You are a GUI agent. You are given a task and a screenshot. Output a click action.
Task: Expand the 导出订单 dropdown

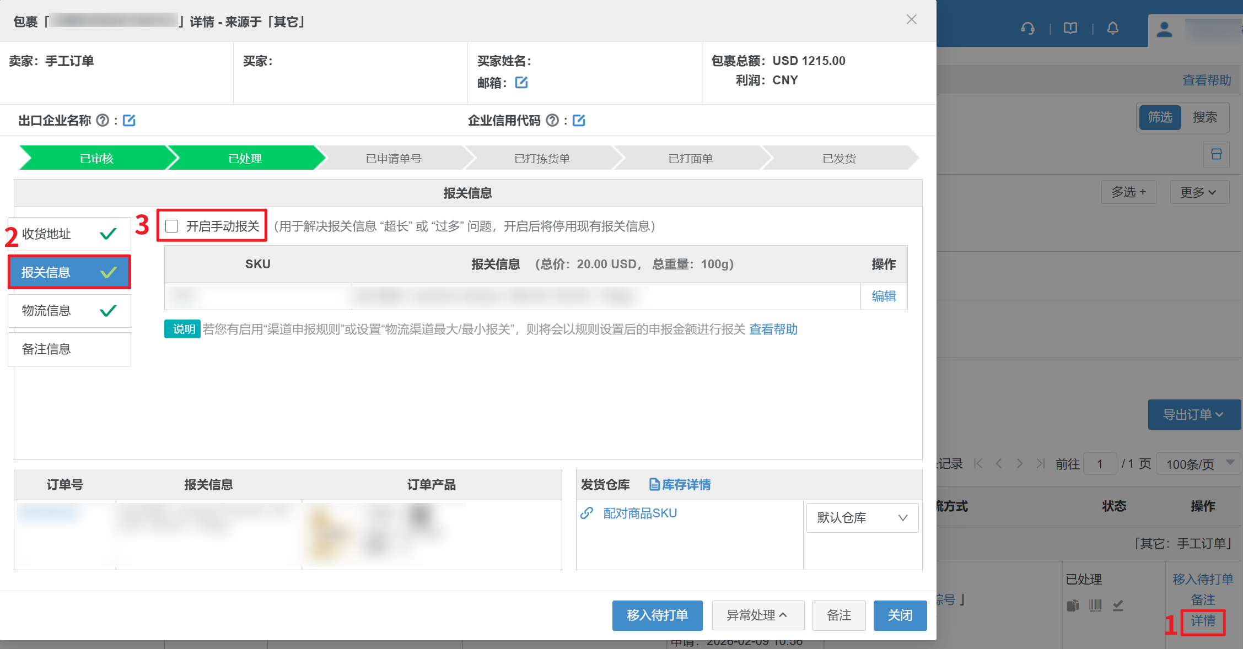coord(1193,414)
